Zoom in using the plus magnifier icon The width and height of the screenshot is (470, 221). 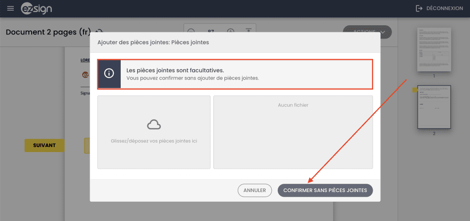coord(231,31)
